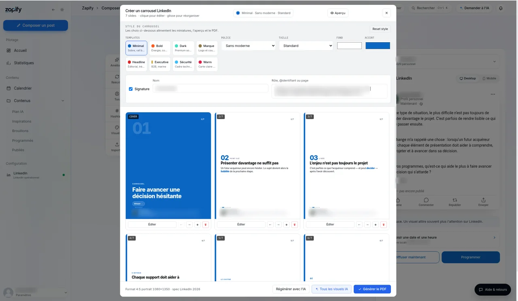This screenshot has width=518, height=301.
Task: Reset the carousel style
Action: coord(380,29)
